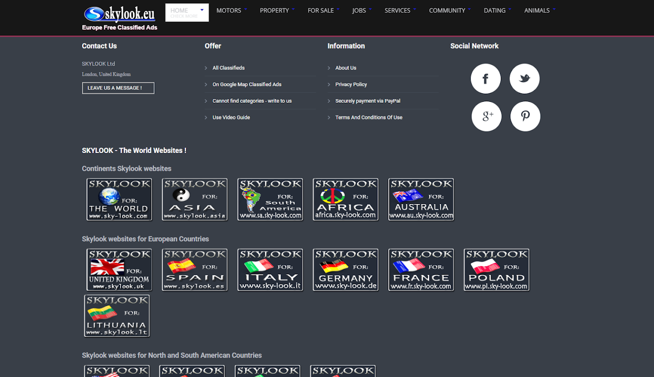The image size is (654, 377).
Task: Open the HOME menu
Action: pos(187,13)
